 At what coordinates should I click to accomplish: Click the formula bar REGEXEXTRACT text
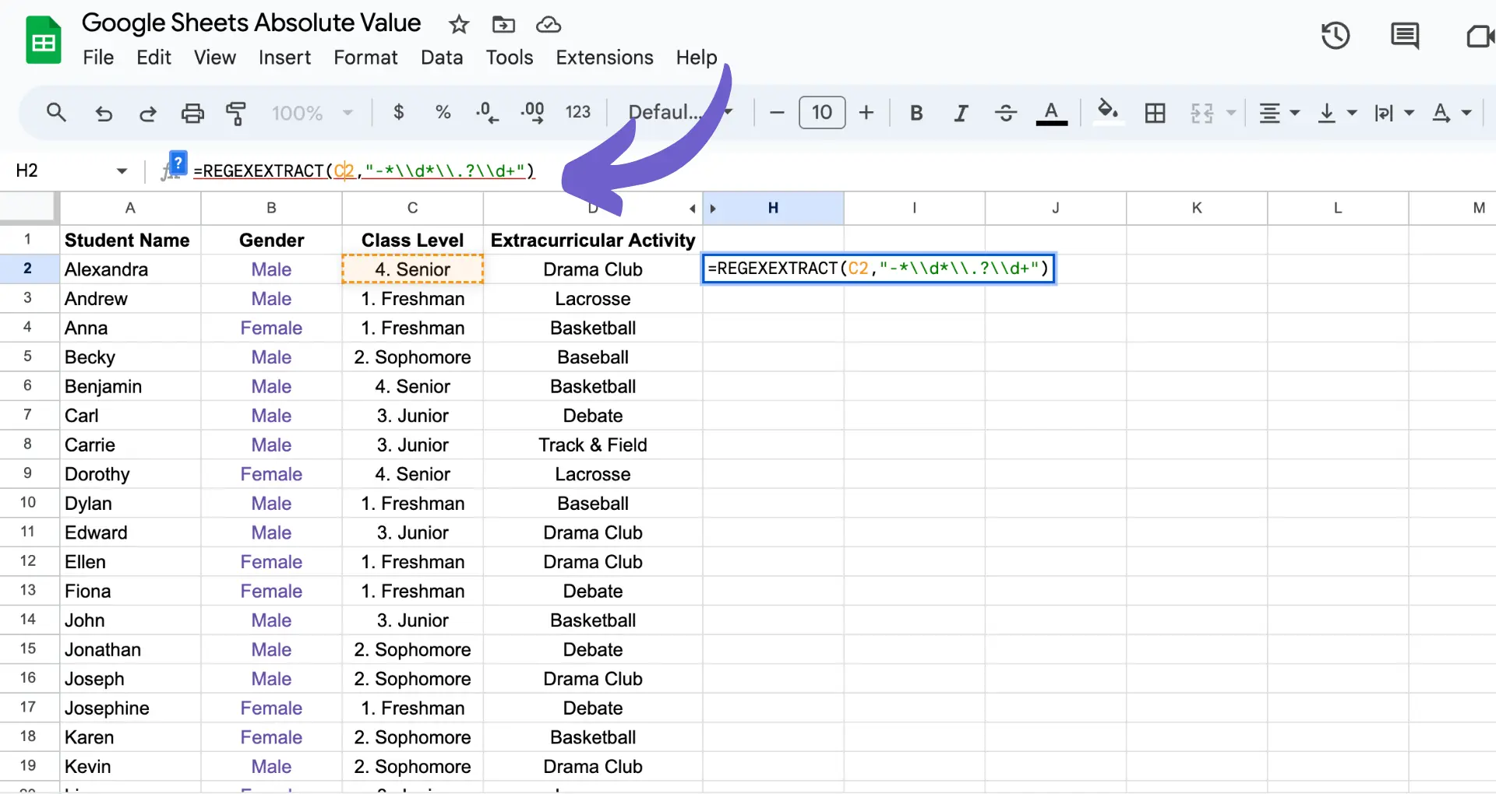point(364,170)
